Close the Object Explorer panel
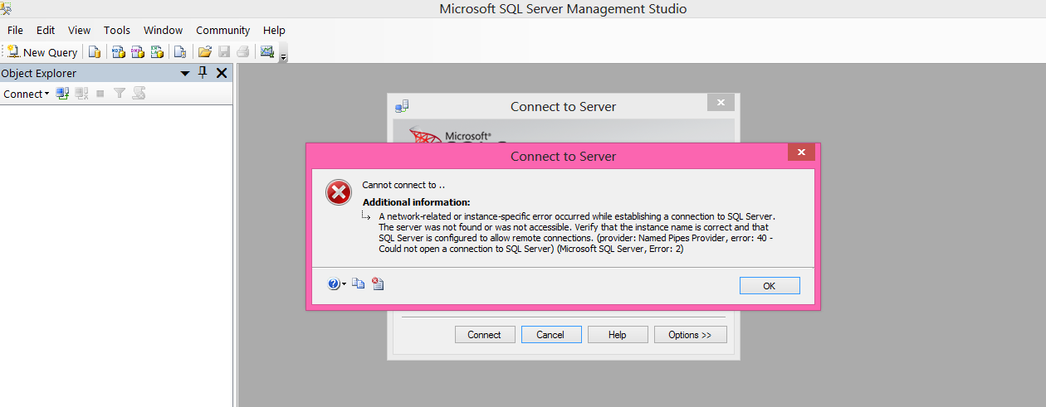The height and width of the screenshot is (407, 1046). (222, 73)
